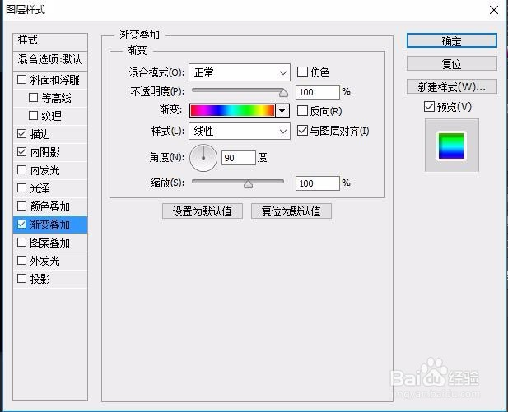The width and height of the screenshot is (508, 412).
Task: Enable the 内发光 checkbox
Action: (21, 170)
